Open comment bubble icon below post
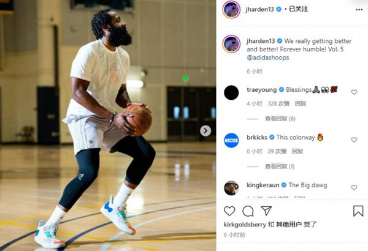The width and height of the screenshot is (368, 251). click(x=248, y=211)
